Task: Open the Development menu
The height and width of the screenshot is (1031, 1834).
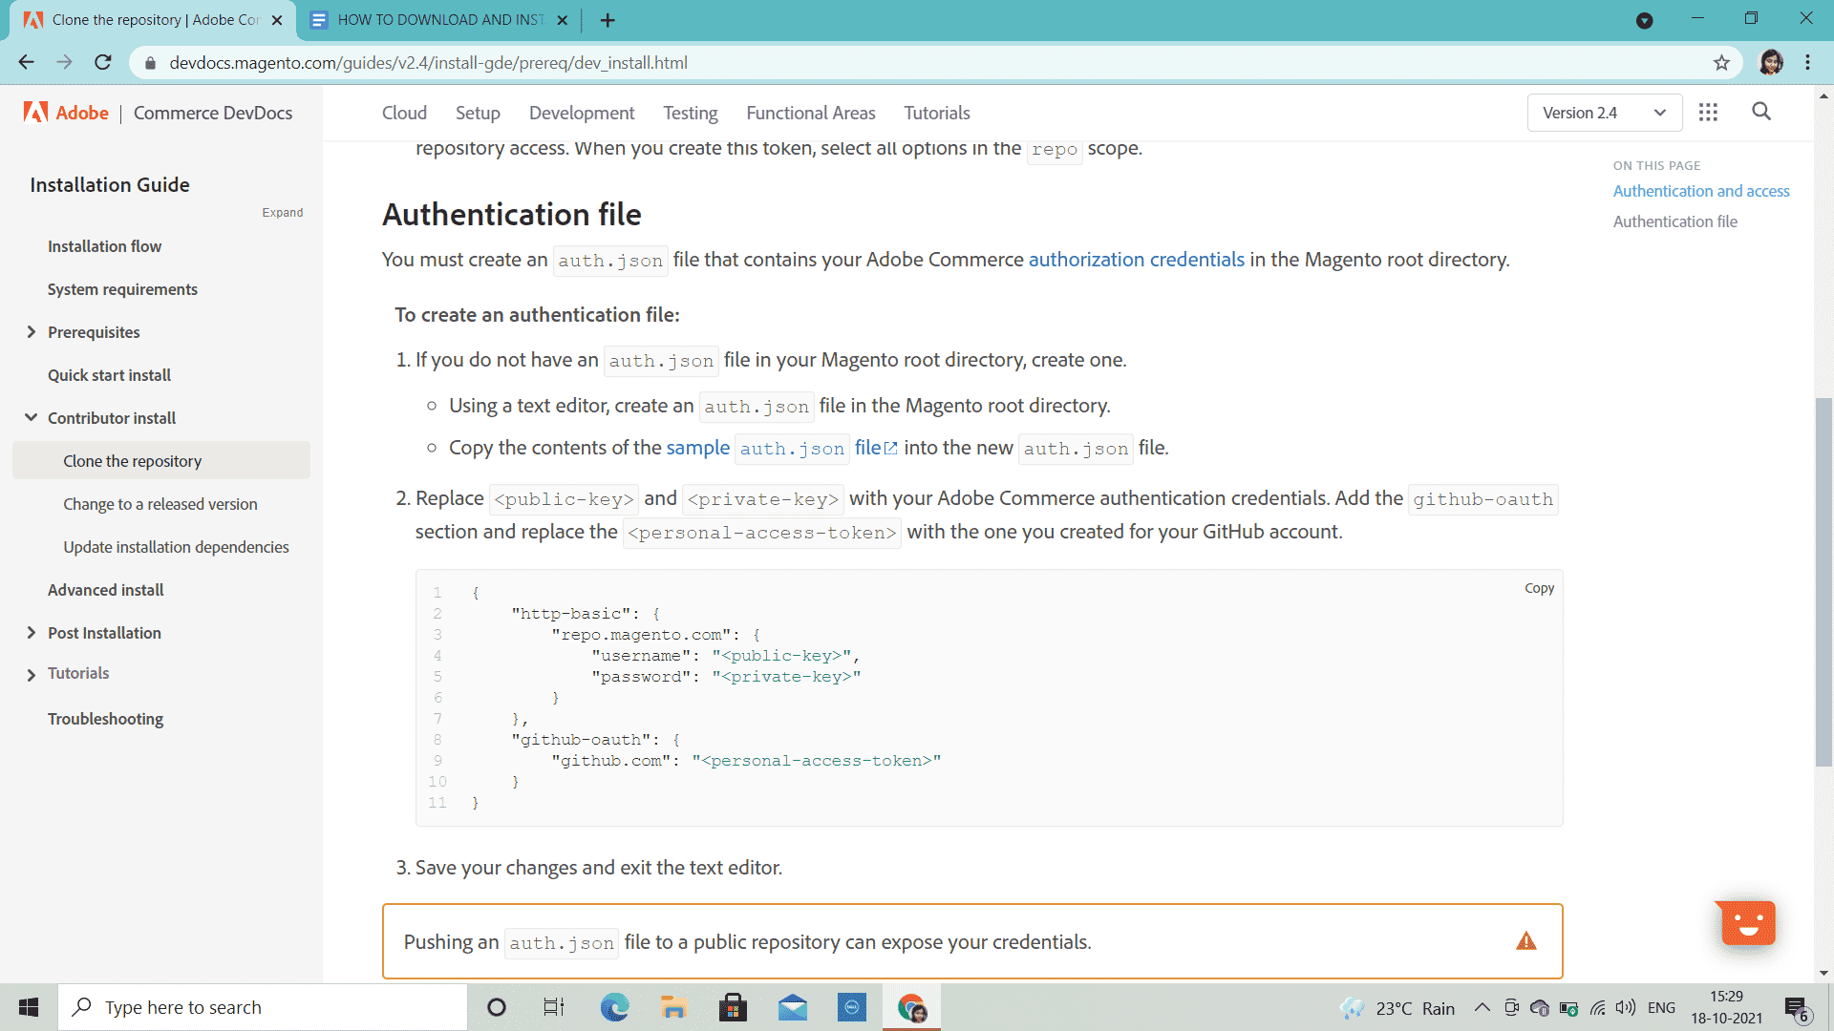Action: click(582, 113)
